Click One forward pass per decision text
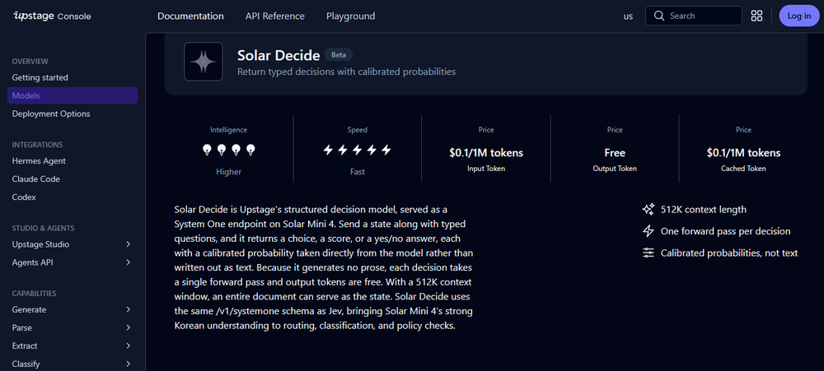This screenshot has width=824, height=371. (x=725, y=231)
